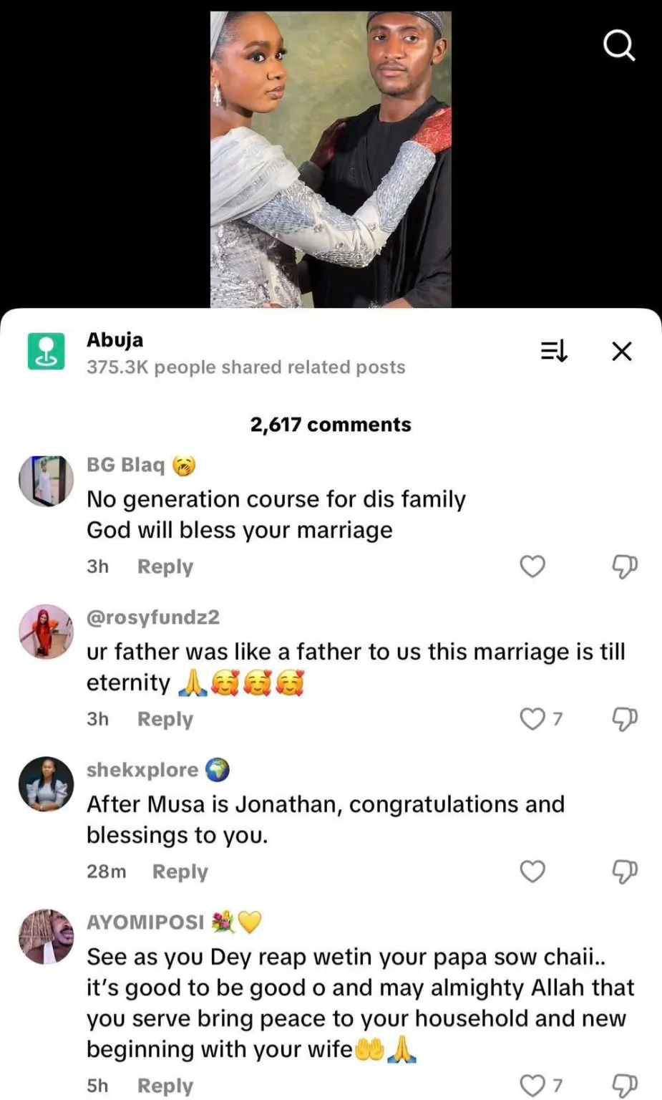Reply to @rosyfundz2's comment
662x1100 pixels.
pyautogui.click(x=165, y=719)
